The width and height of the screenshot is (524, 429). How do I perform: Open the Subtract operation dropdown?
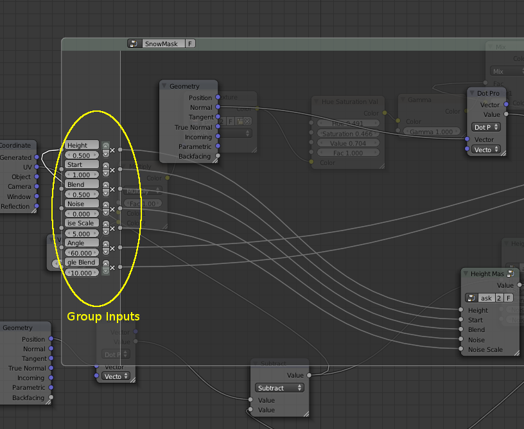point(279,388)
